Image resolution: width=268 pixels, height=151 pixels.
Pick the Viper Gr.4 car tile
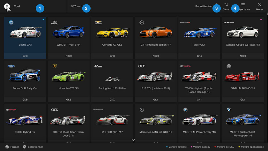tap(199, 38)
